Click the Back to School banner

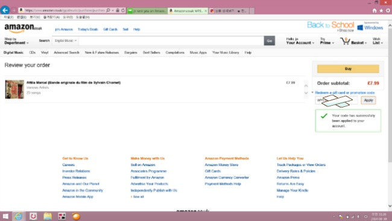330,27
